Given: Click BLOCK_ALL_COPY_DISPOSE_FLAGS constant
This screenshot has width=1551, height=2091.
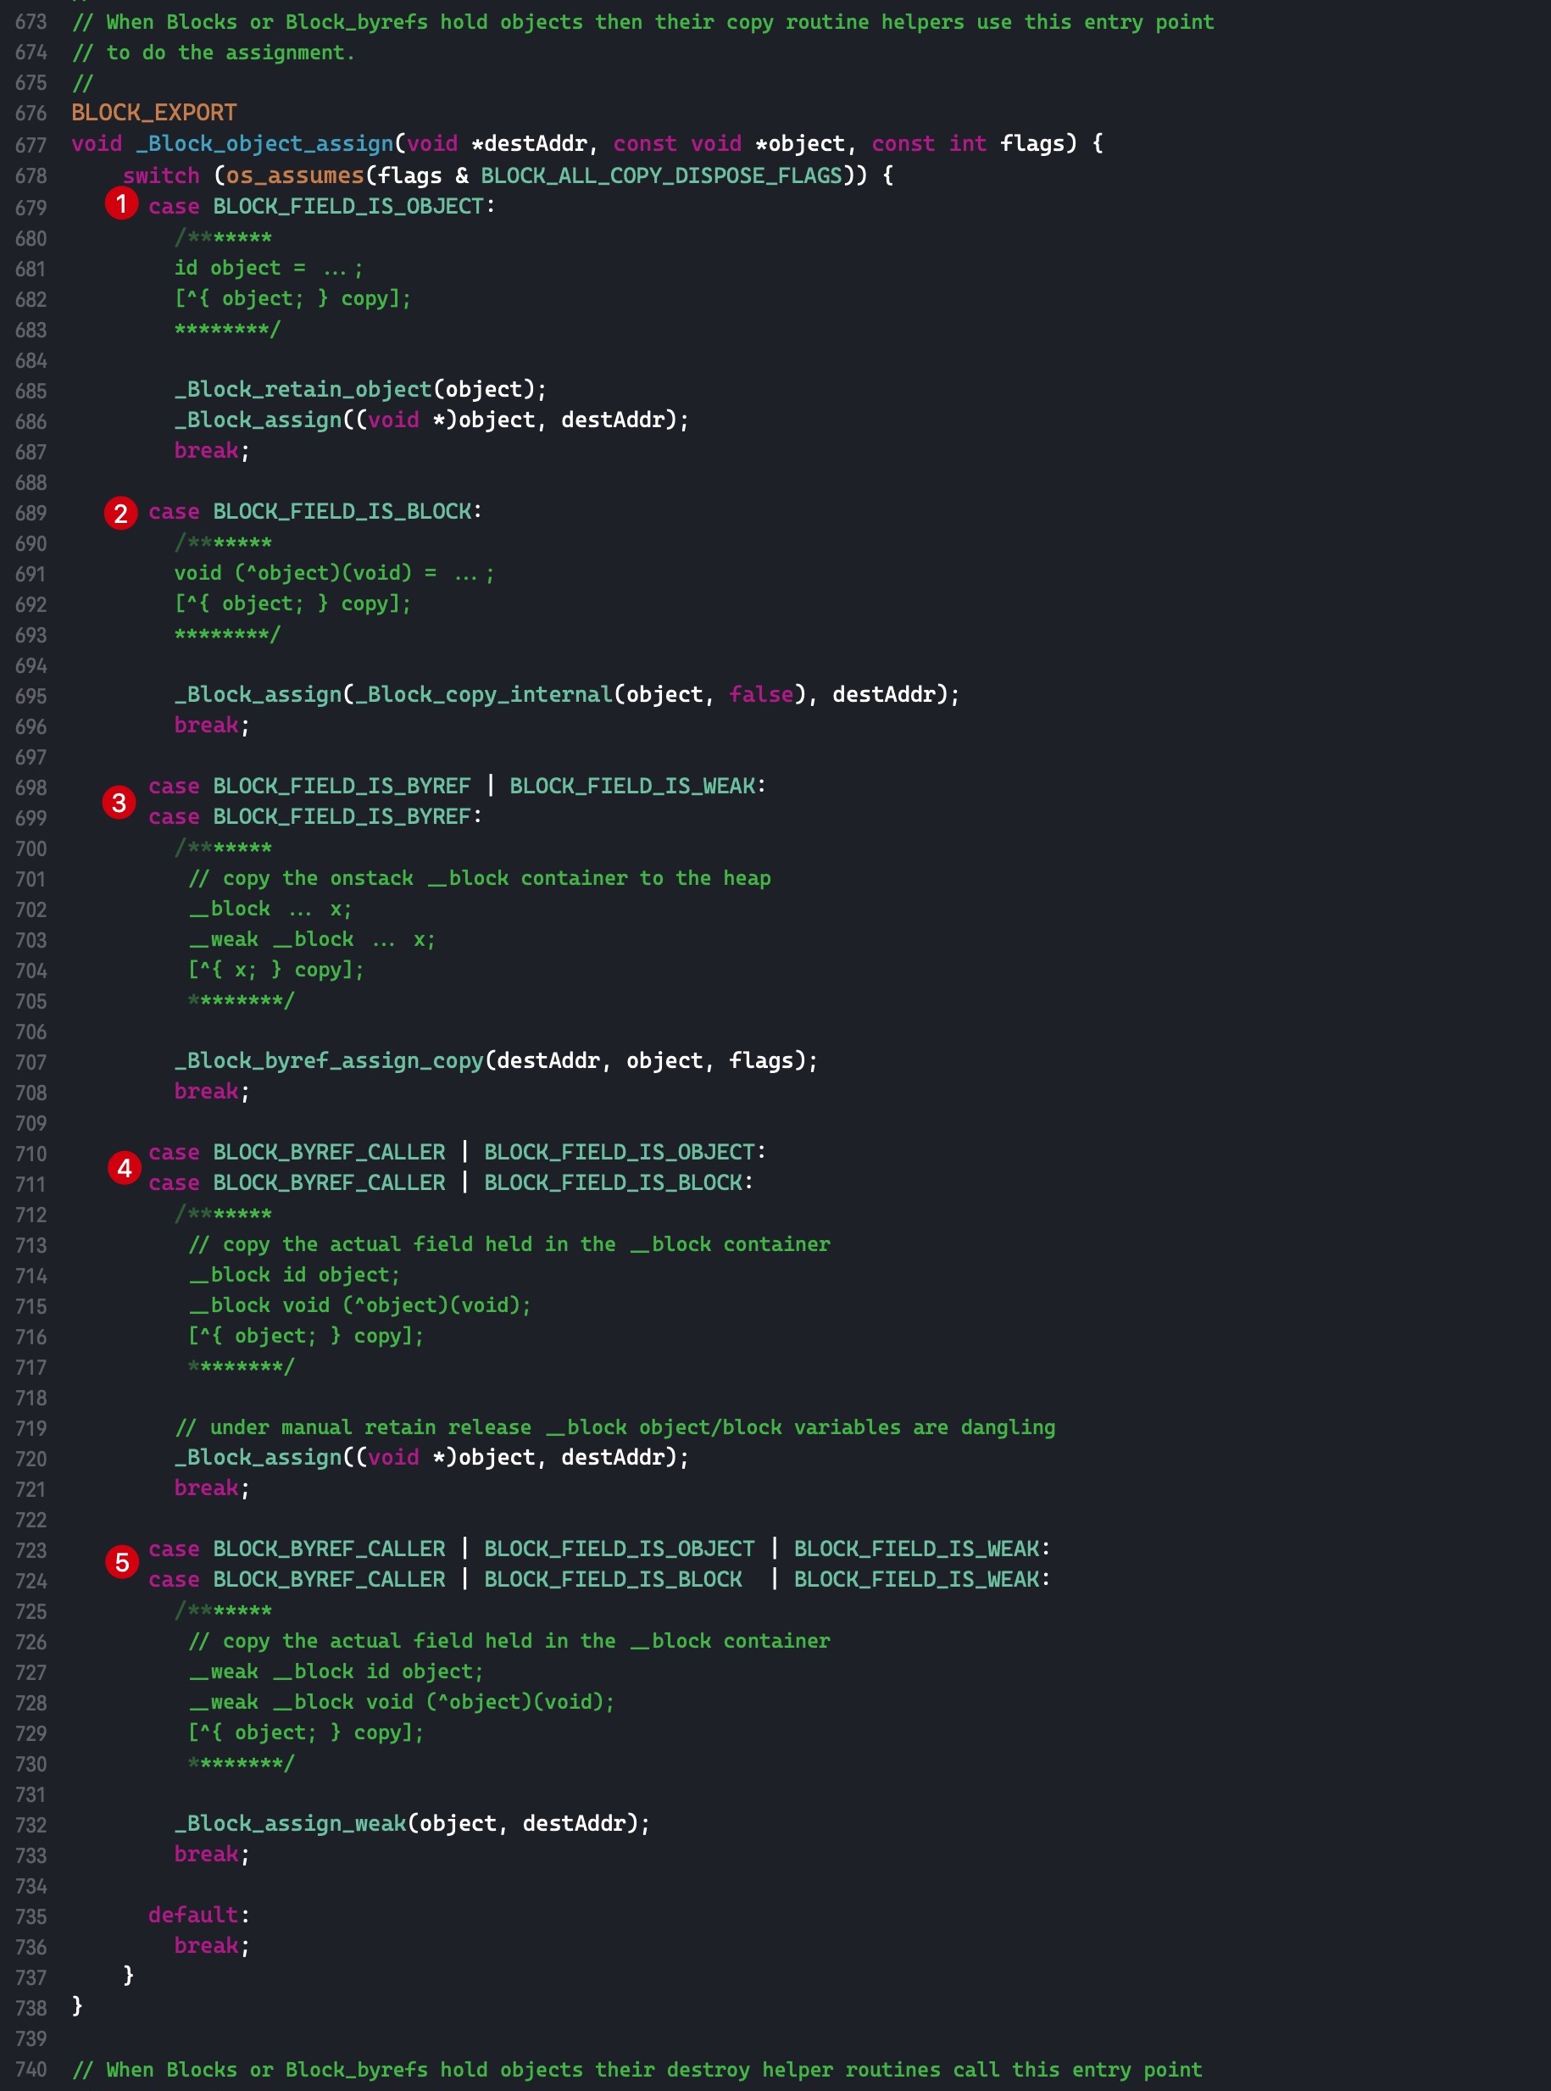Looking at the screenshot, I should pos(661,175).
